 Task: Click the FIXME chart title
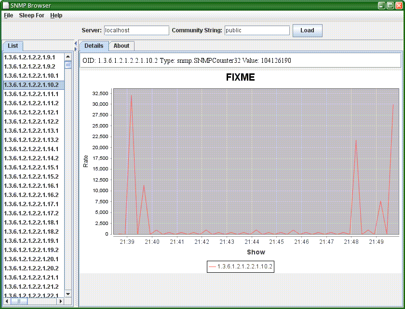240,77
